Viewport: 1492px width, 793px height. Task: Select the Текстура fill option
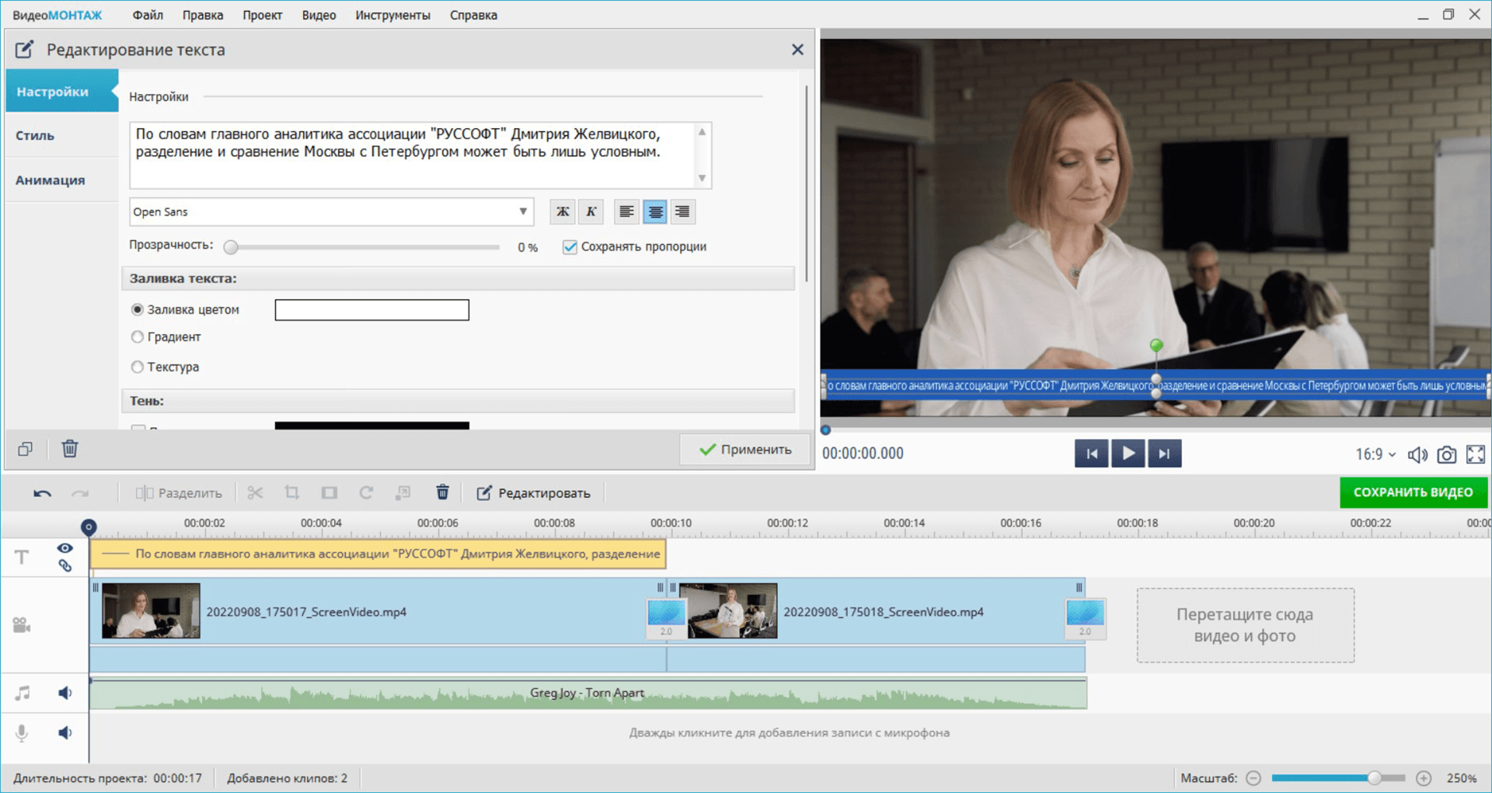click(x=138, y=367)
